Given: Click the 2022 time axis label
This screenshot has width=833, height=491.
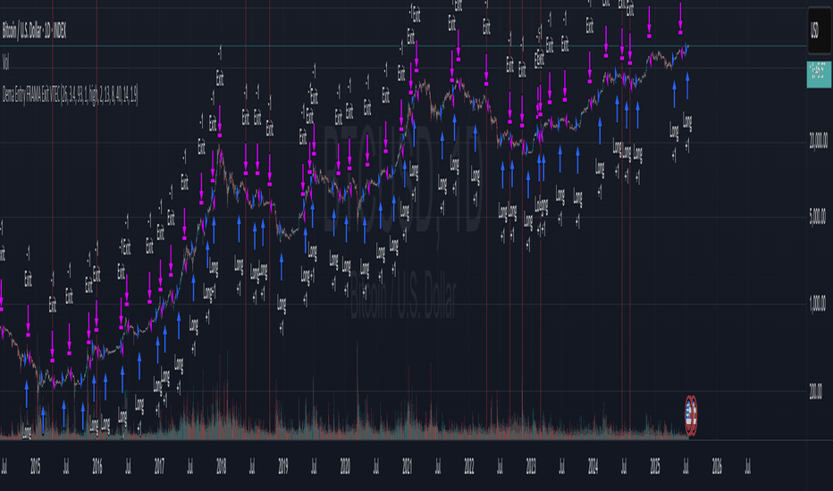Looking at the screenshot, I should pos(469,467).
